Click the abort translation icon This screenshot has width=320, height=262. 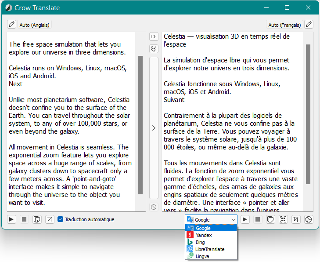click(154, 207)
